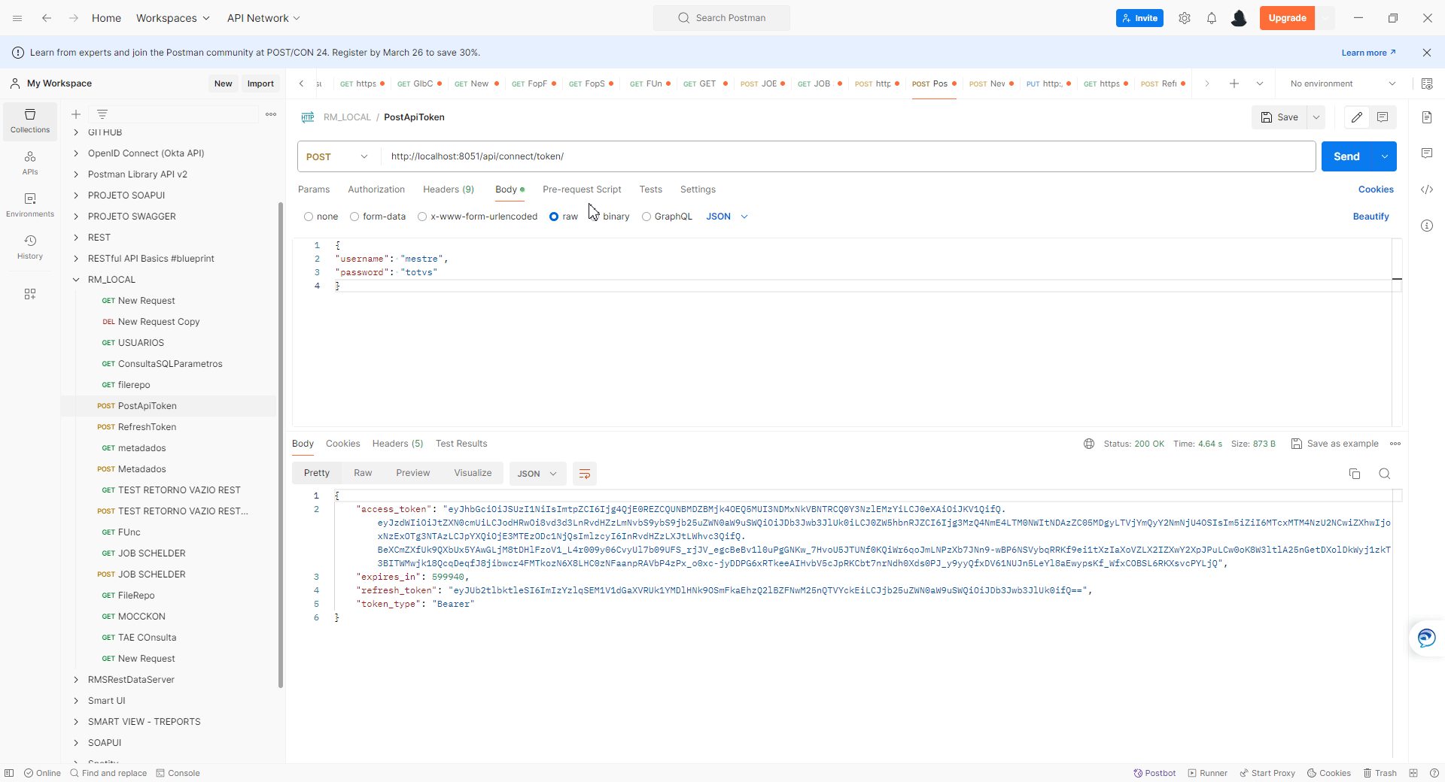This screenshot has width=1445, height=782.
Task: Open the JSON body format dropdown
Action: click(x=727, y=217)
